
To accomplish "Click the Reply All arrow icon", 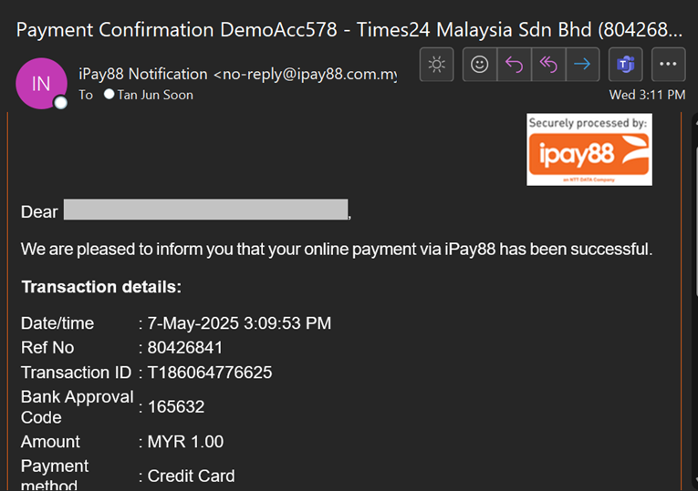I will pos(547,66).
